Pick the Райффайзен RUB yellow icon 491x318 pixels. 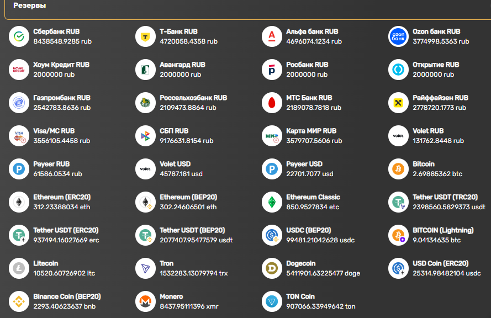399,103
